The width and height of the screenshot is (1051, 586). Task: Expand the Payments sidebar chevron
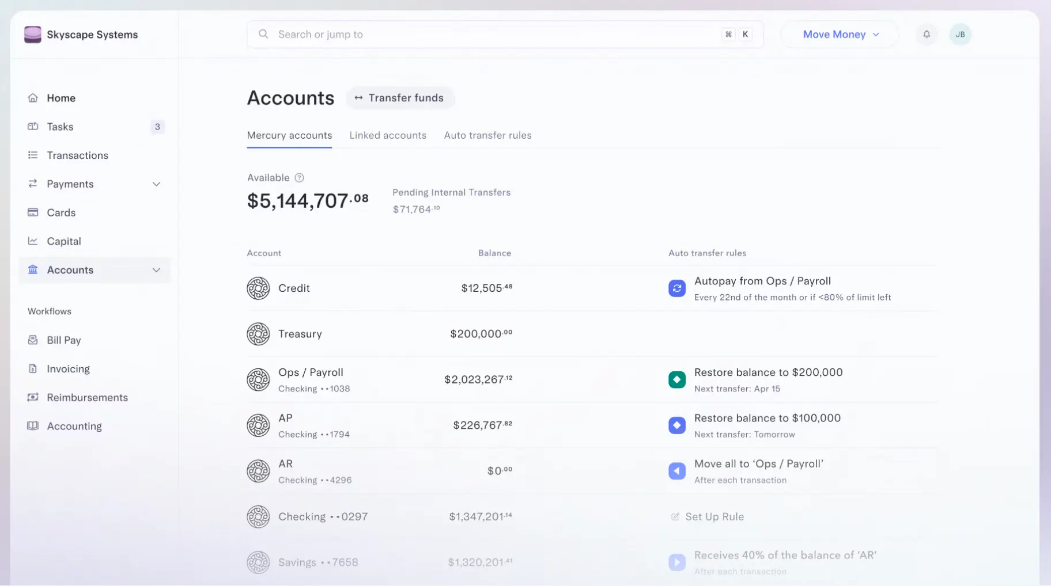coord(156,184)
